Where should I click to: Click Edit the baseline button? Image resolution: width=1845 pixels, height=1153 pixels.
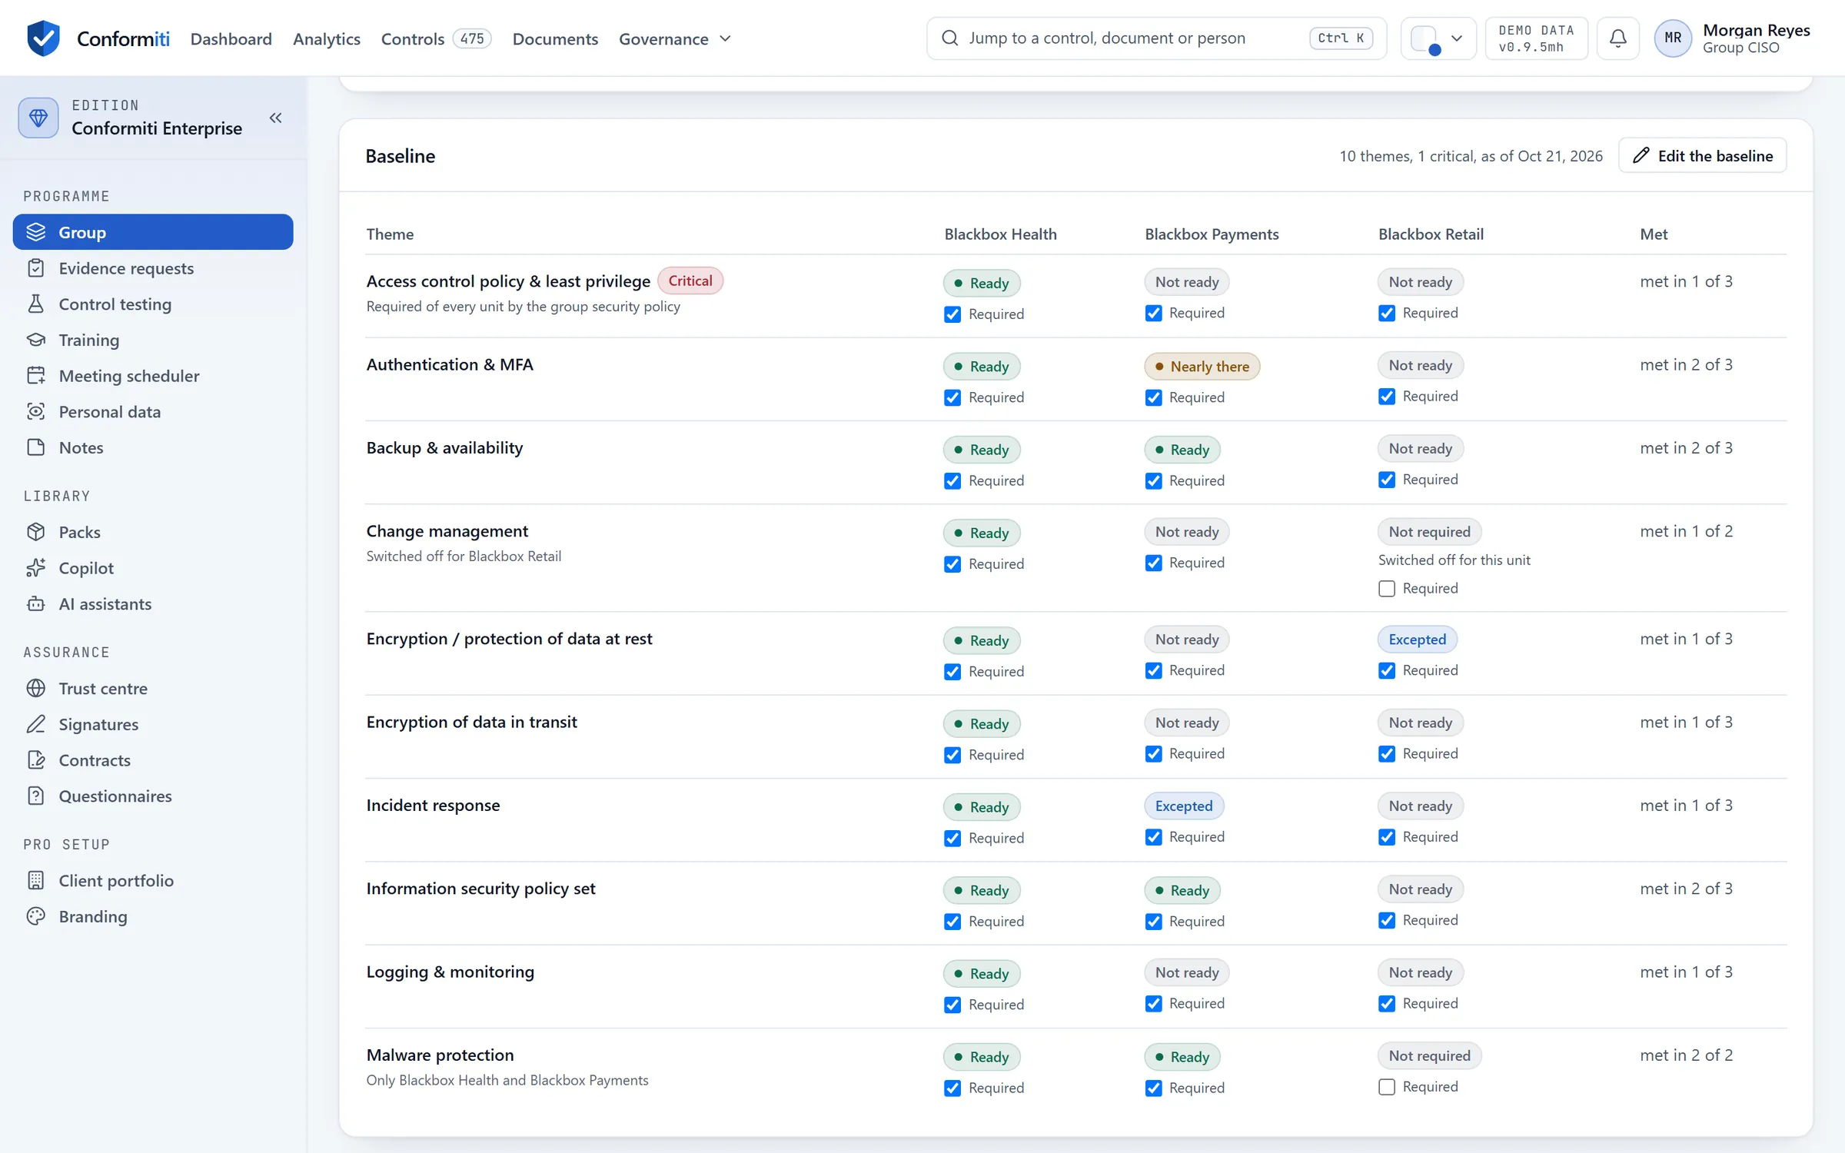[1702, 156]
